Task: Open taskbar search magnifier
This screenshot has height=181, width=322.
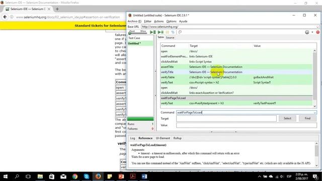Action: click(17, 176)
